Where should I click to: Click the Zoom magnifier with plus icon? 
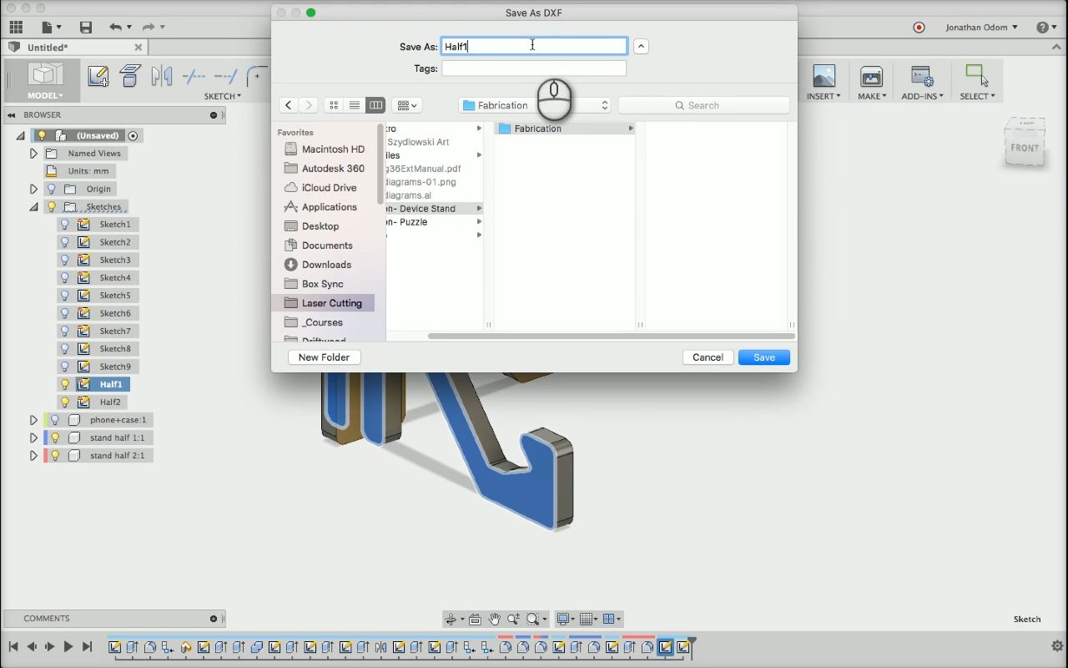(x=513, y=619)
